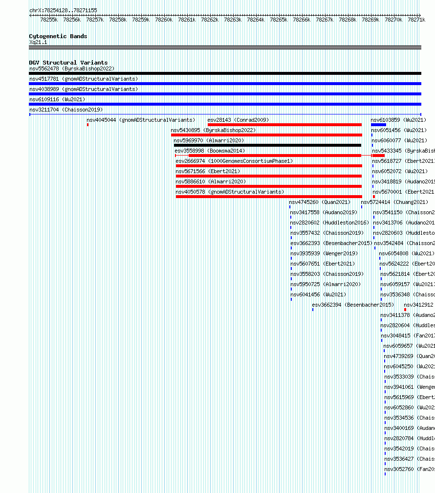This screenshot has height=493, width=435.
Task: Select esv2666974 1000GenomesConsortiumPhase1 label
Action: coord(234,161)
